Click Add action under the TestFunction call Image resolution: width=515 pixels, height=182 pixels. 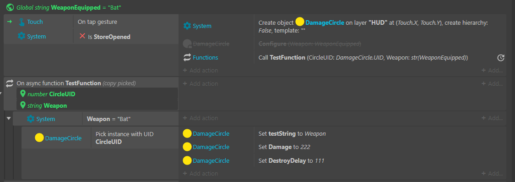[x=201, y=70]
